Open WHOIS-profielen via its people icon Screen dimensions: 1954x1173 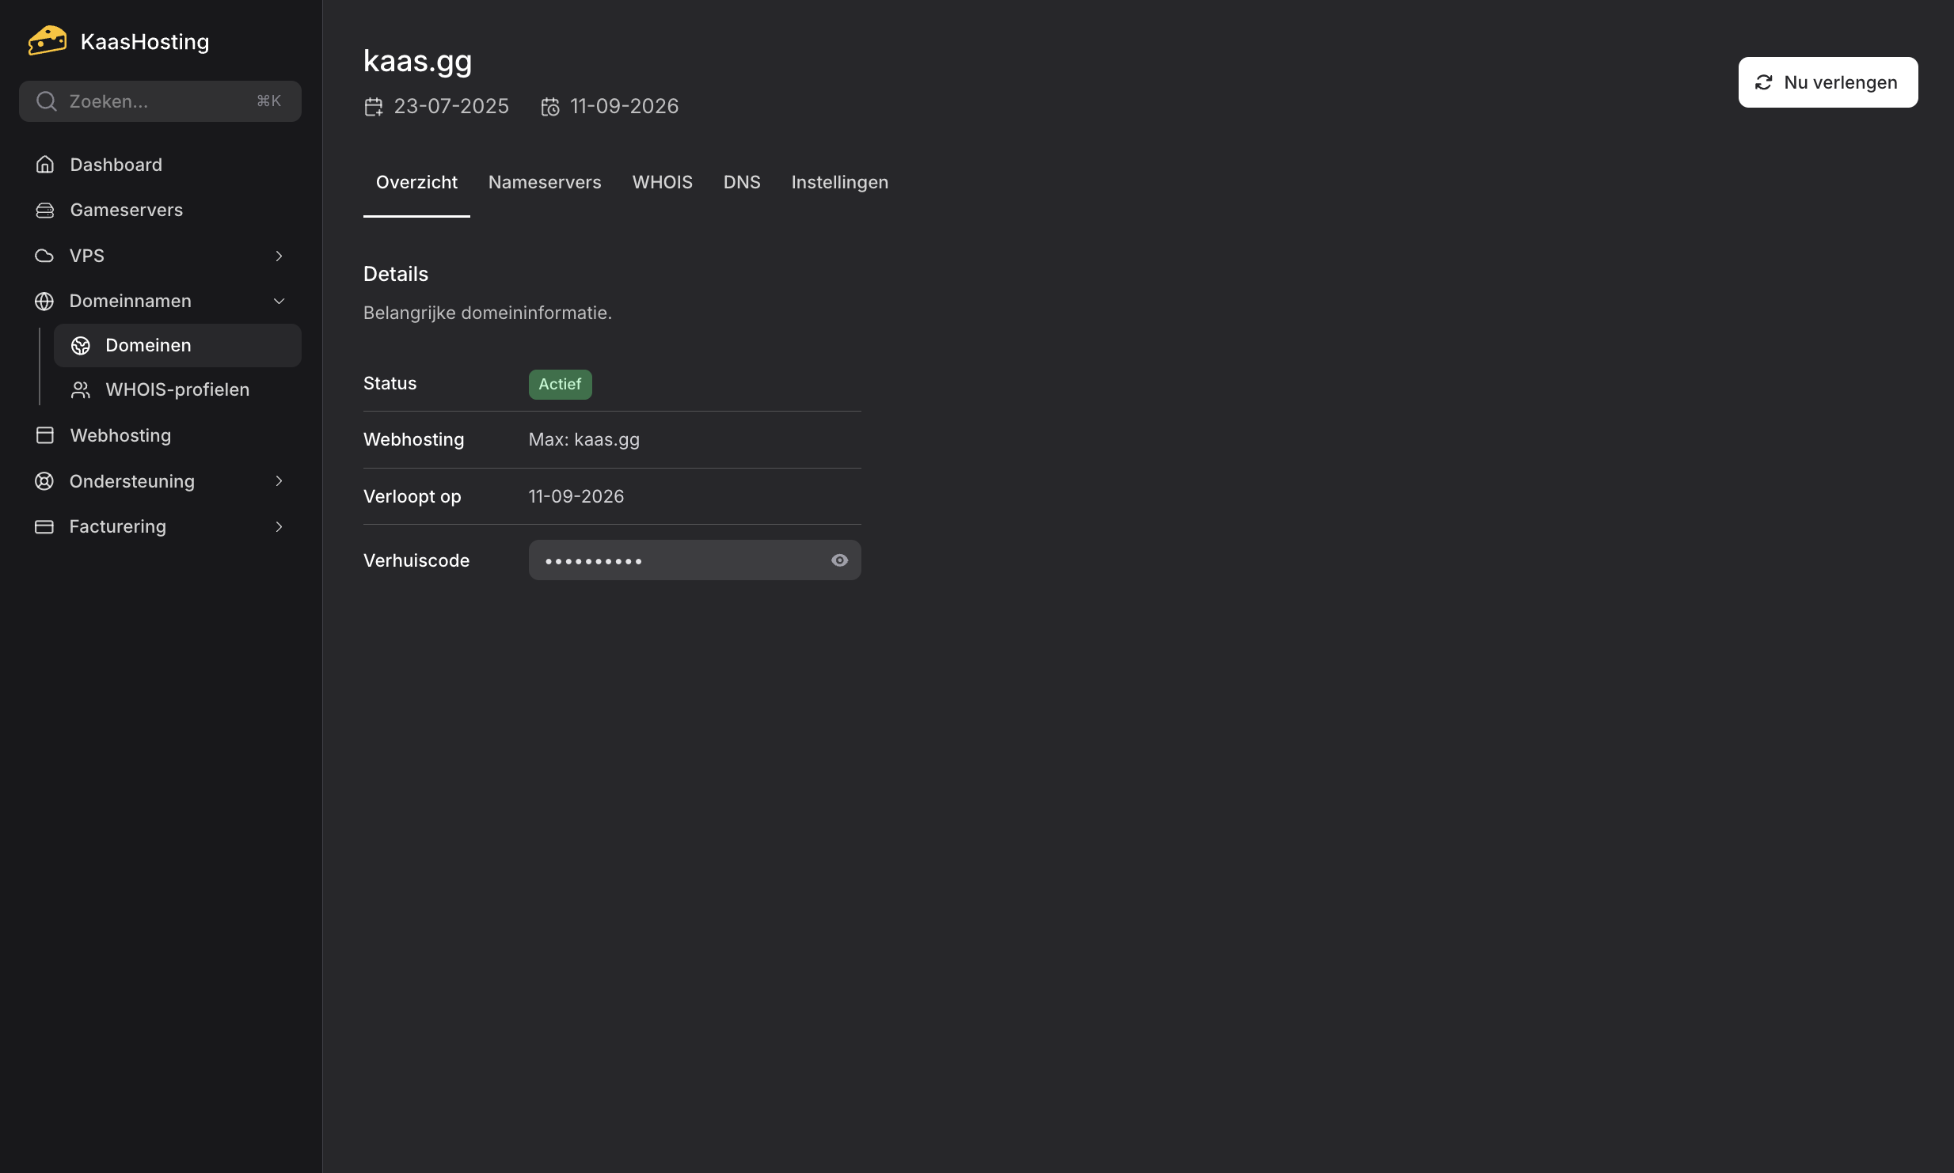click(81, 389)
